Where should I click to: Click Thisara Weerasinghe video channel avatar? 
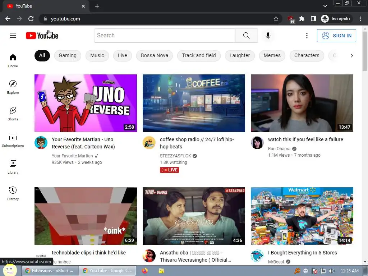click(149, 256)
